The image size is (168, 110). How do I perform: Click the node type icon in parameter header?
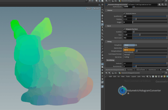click(107, 4)
